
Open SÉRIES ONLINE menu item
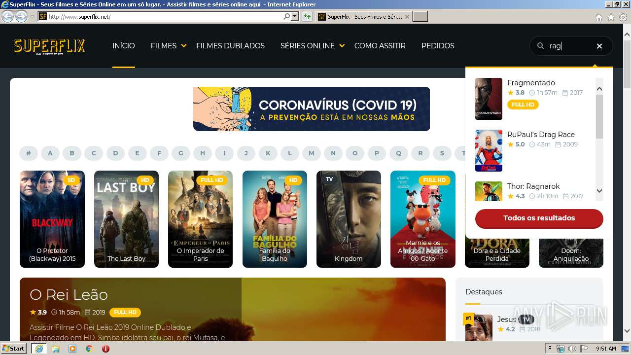tap(308, 46)
